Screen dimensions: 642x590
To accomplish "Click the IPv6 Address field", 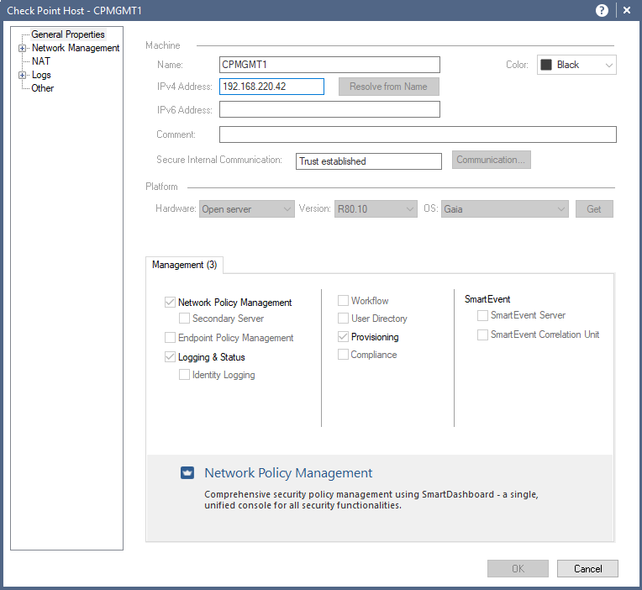I will 329,109.
